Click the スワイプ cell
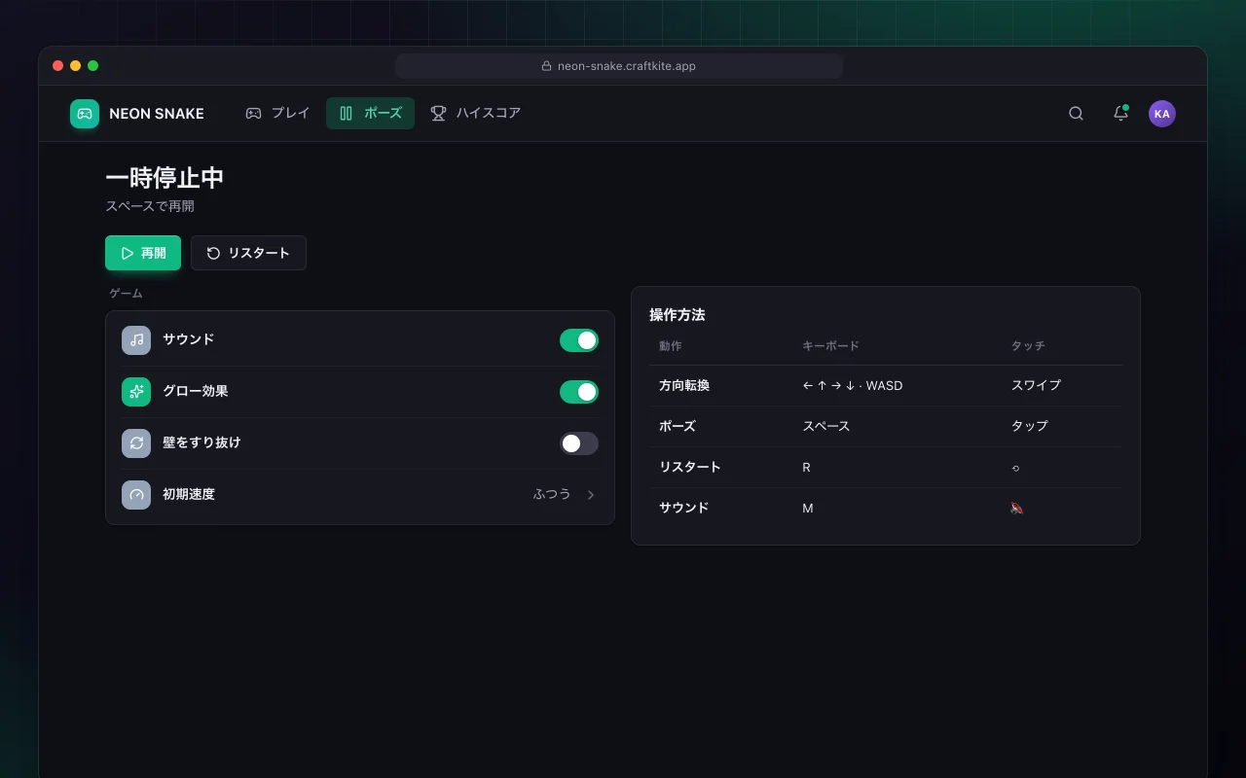Image resolution: width=1246 pixels, height=778 pixels. point(1036,386)
